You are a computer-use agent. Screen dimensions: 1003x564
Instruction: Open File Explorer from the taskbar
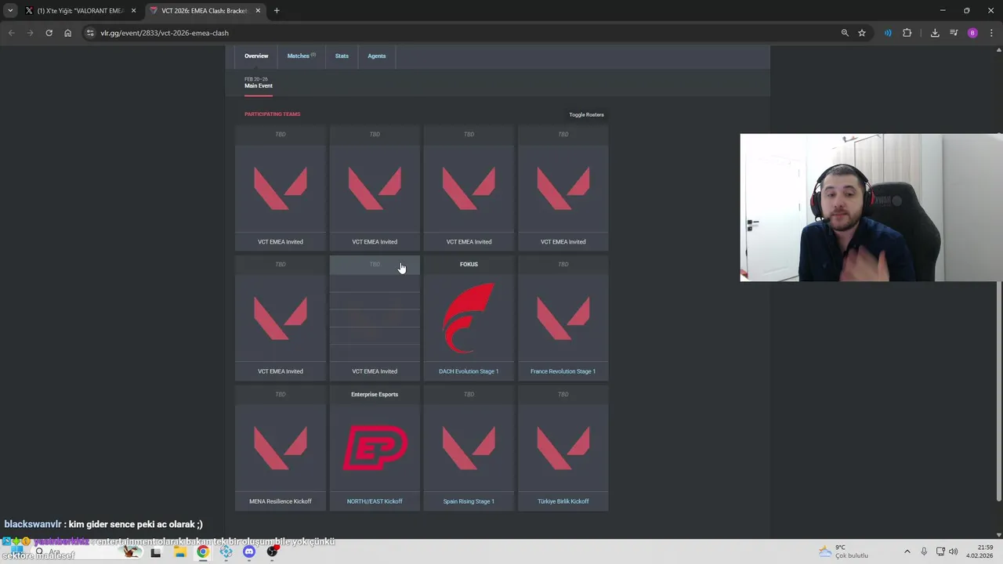click(x=180, y=551)
